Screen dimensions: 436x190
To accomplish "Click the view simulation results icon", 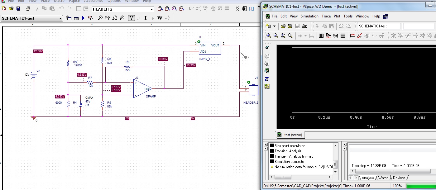I will [90, 18].
